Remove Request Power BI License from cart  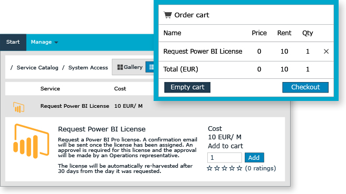coord(326,52)
